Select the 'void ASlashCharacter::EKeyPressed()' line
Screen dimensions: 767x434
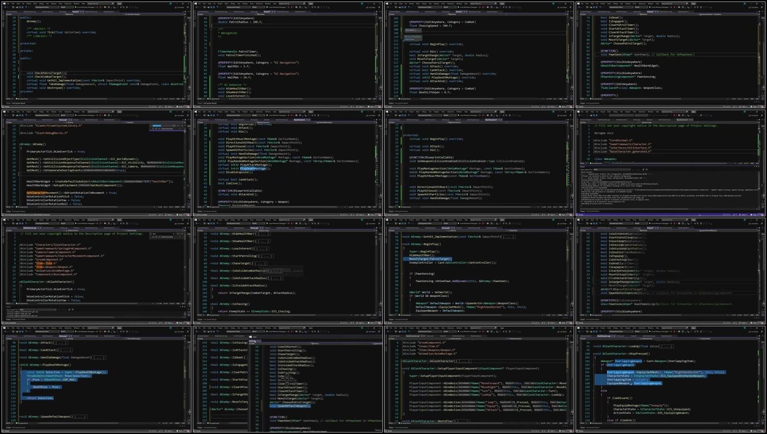(x=622, y=354)
